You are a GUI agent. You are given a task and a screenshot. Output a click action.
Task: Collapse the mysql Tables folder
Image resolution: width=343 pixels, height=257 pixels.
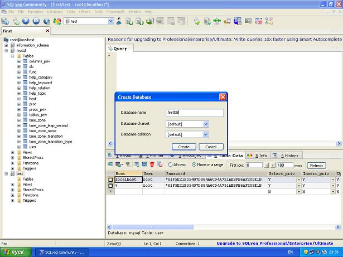pos(12,56)
